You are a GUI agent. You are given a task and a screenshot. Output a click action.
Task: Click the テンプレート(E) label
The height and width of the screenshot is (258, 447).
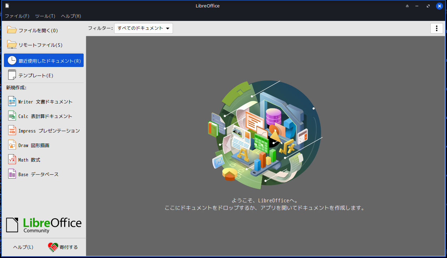[36, 75]
